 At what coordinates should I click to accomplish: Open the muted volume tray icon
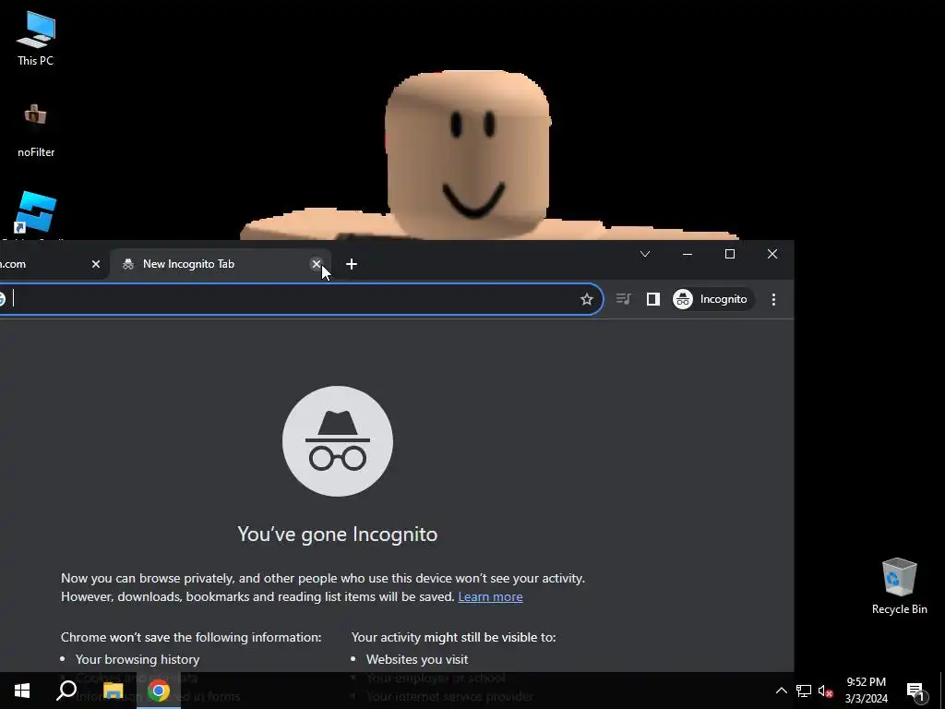[826, 691]
